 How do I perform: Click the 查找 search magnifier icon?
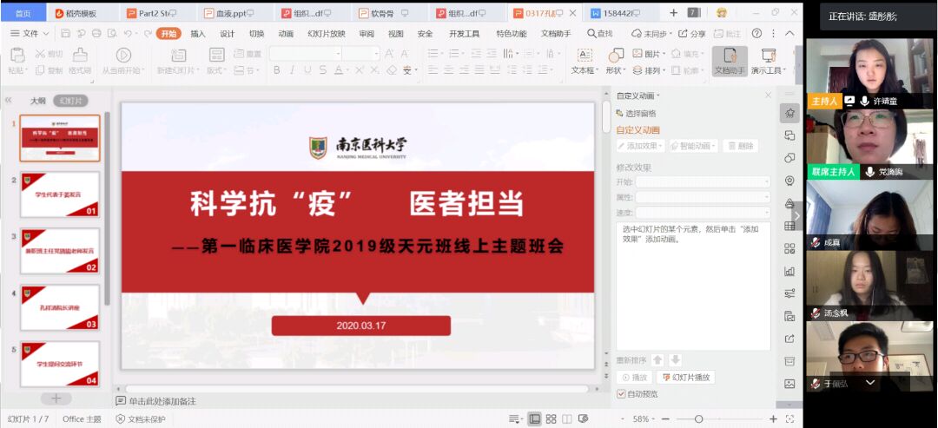[591, 34]
